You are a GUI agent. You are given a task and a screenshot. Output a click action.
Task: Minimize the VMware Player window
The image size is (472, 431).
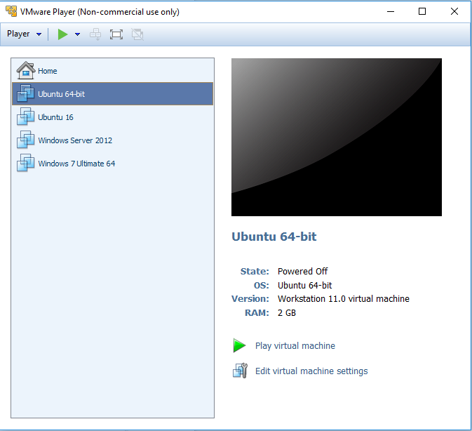coord(391,11)
